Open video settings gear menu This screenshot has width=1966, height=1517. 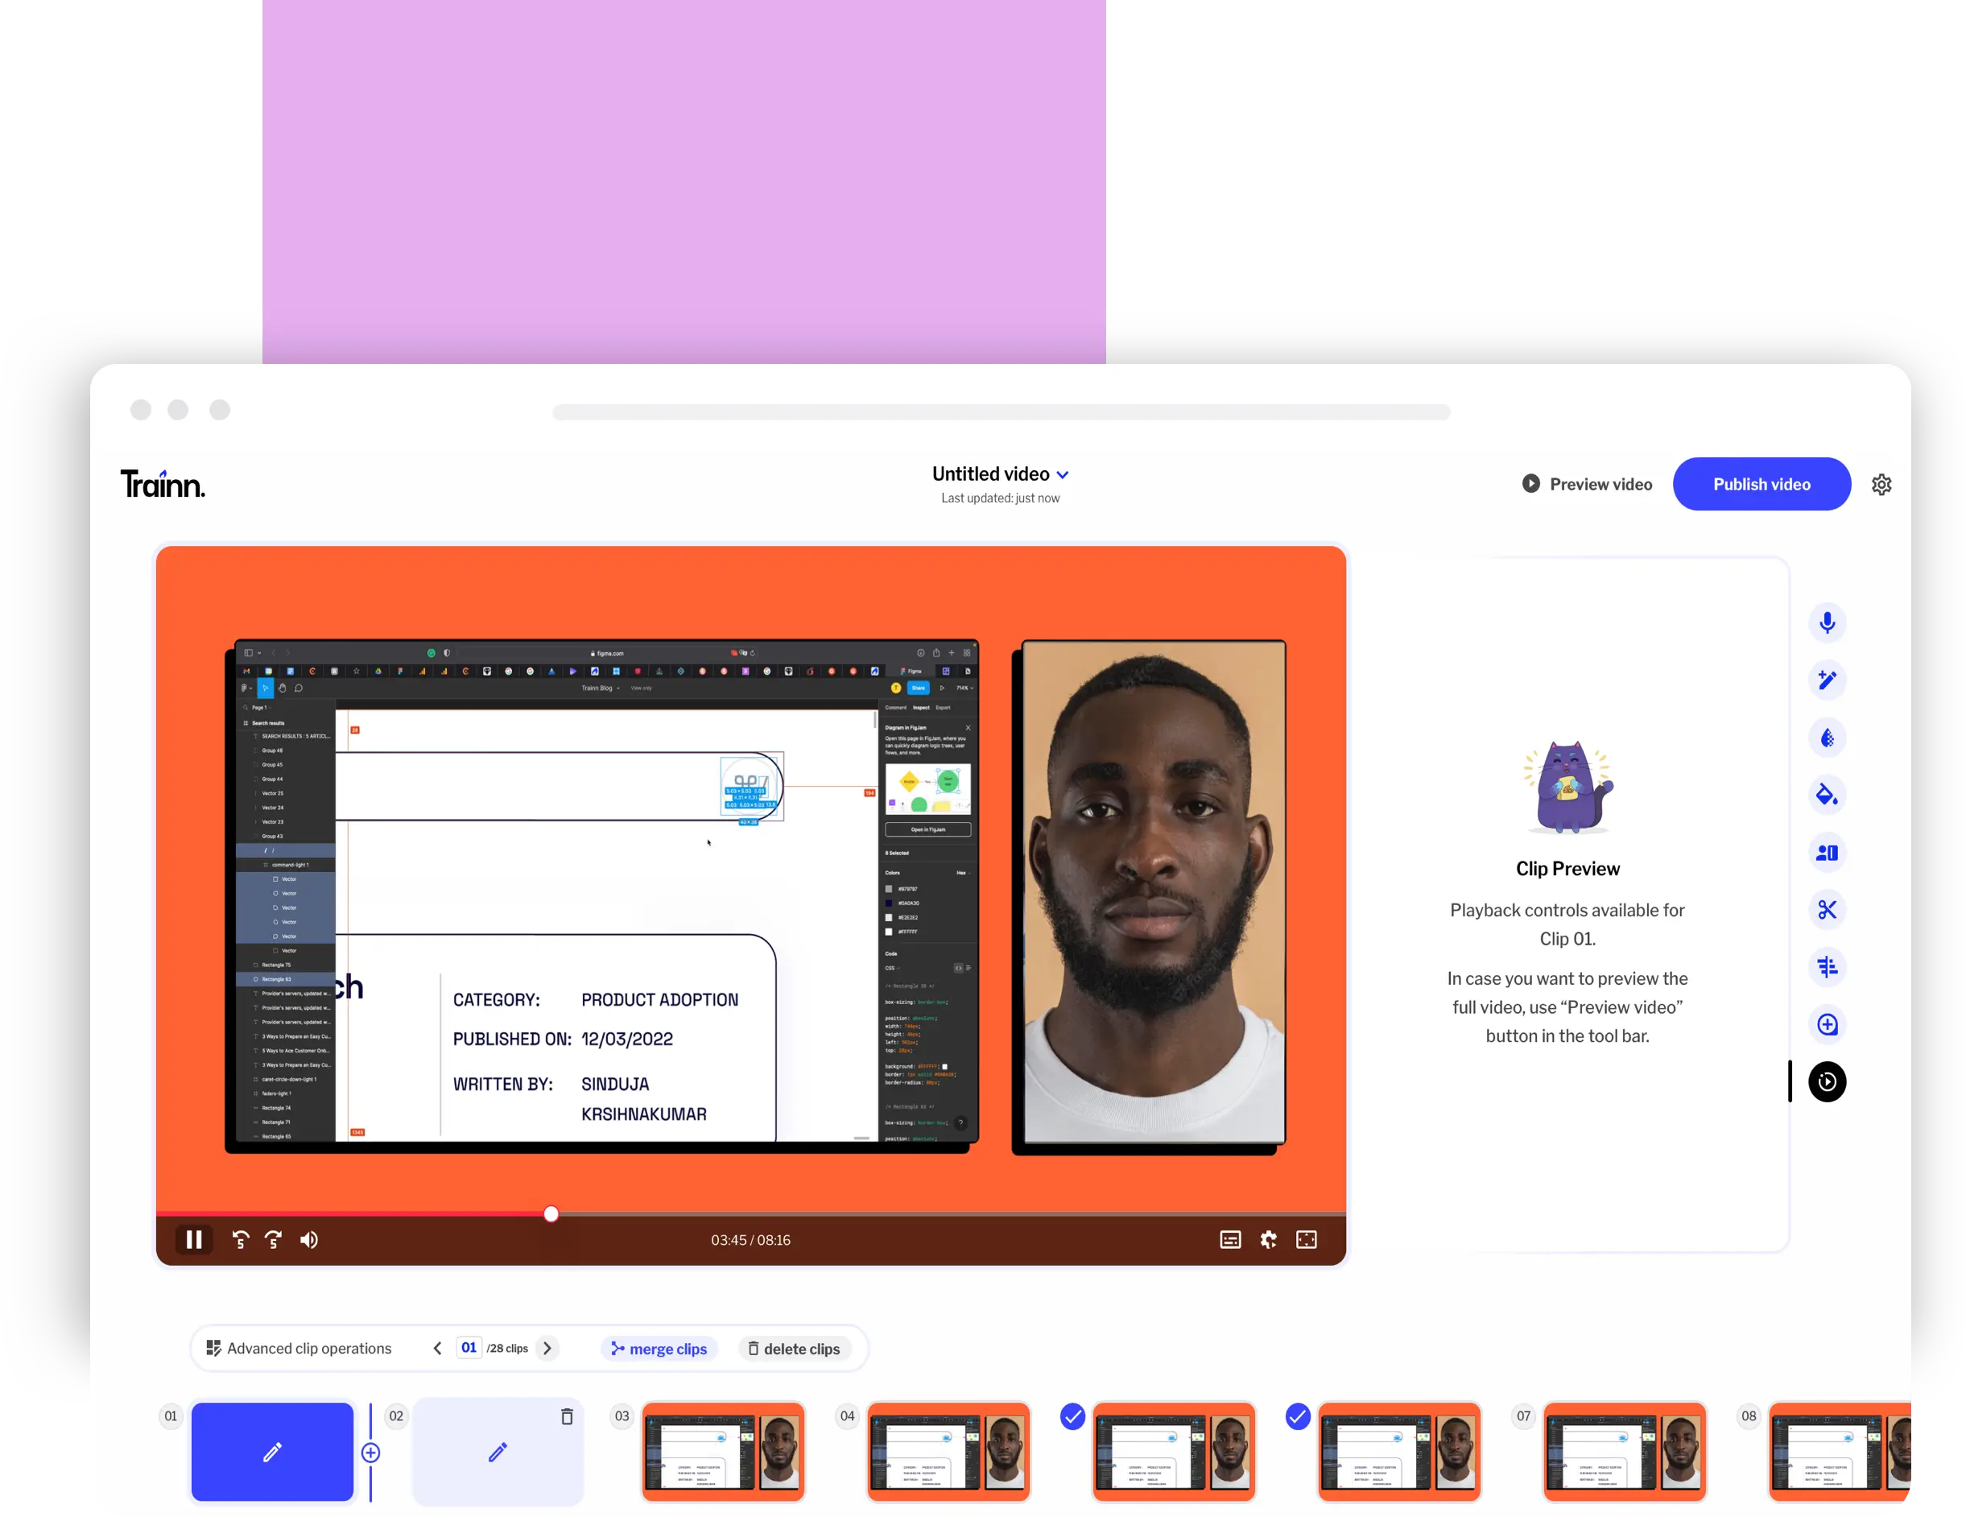click(x=1880, y=485)
